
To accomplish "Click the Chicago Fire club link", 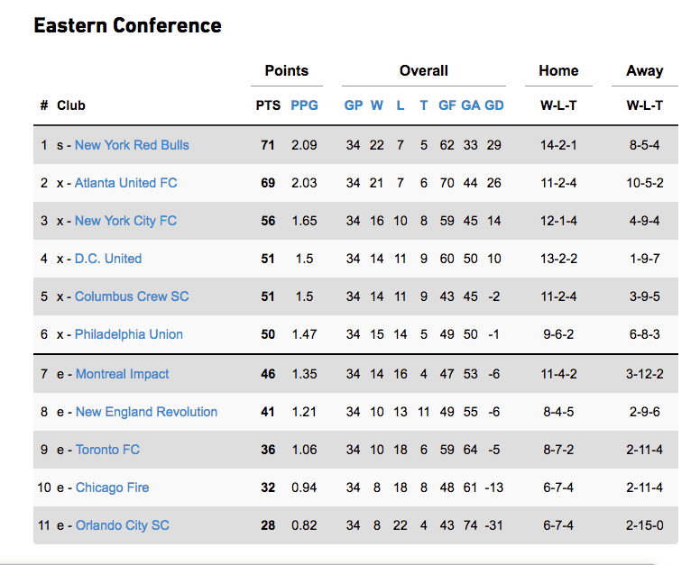I will pos(112,488).
